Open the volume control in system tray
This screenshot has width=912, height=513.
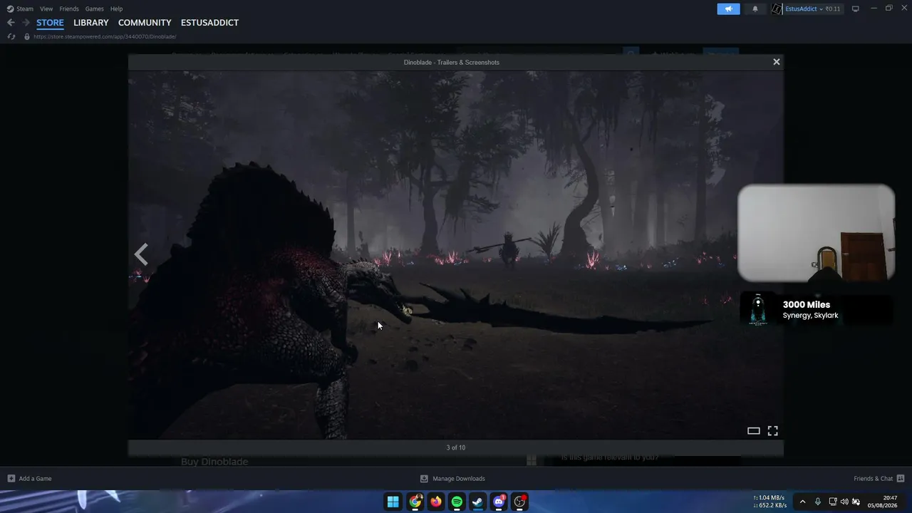point(844,502)
